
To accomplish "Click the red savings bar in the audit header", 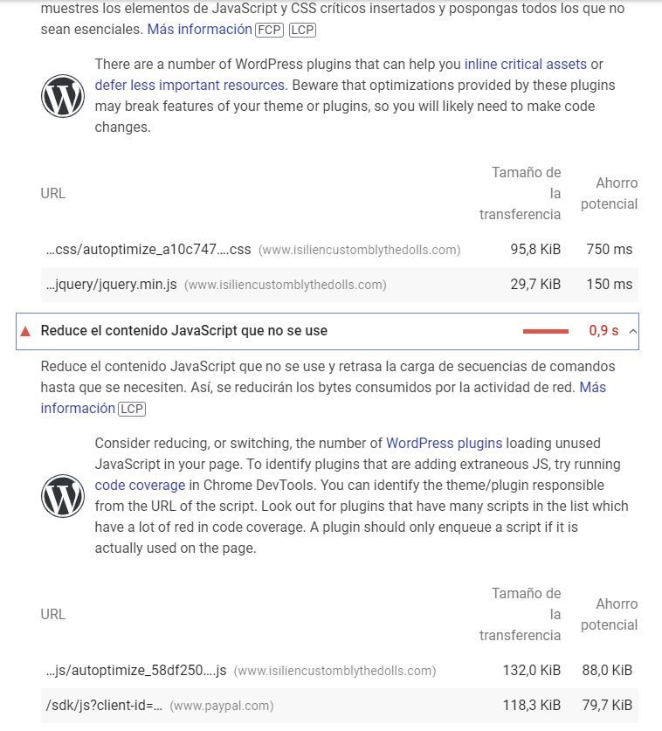I will pos(546,332).
